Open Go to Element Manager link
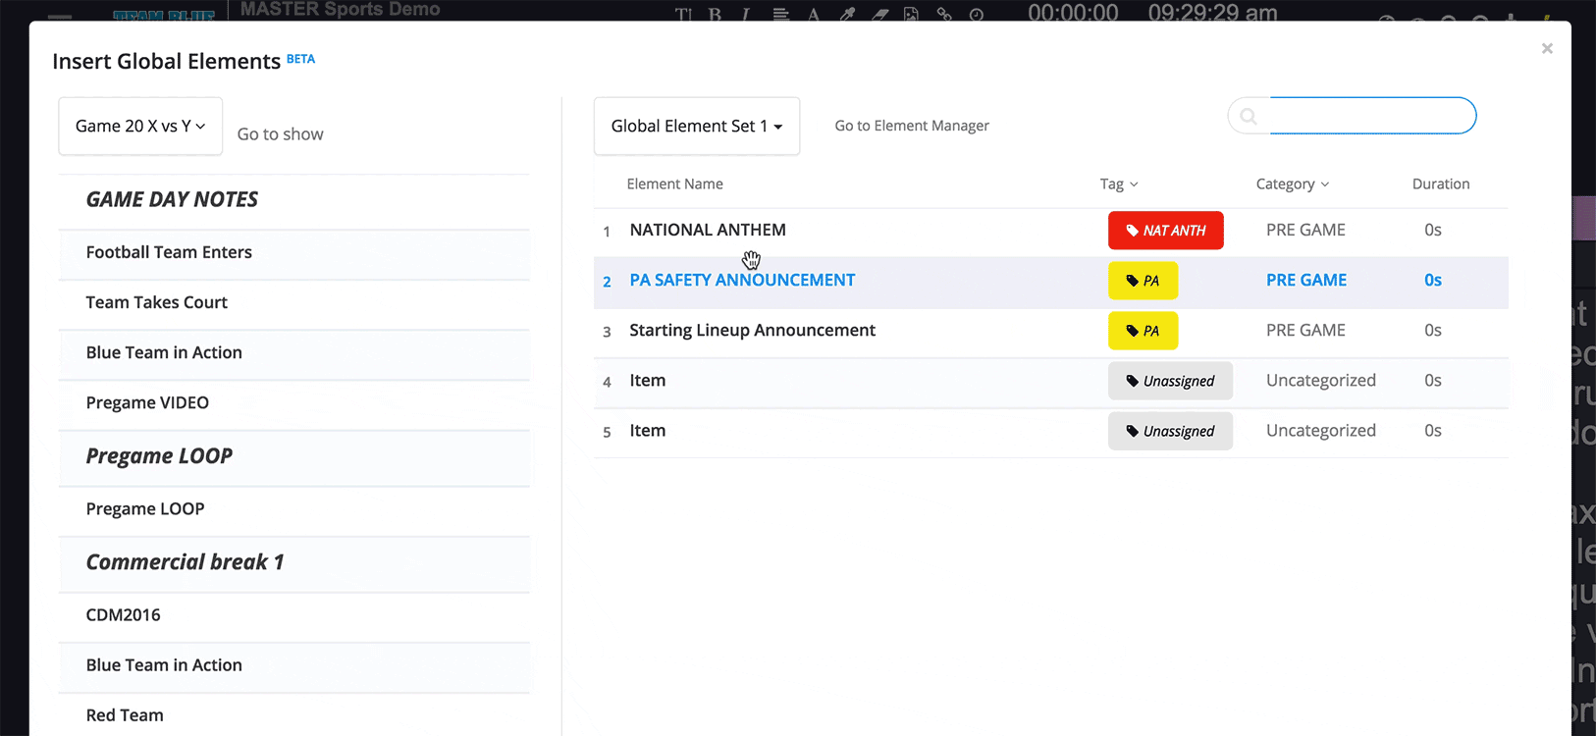 pyautogui.click(x=911, y=126)
